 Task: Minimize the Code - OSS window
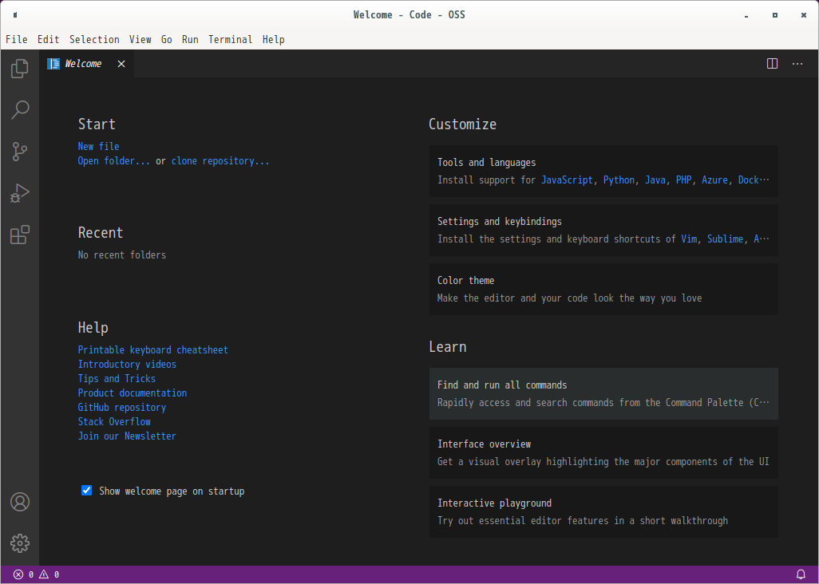(x=746, y=15)
